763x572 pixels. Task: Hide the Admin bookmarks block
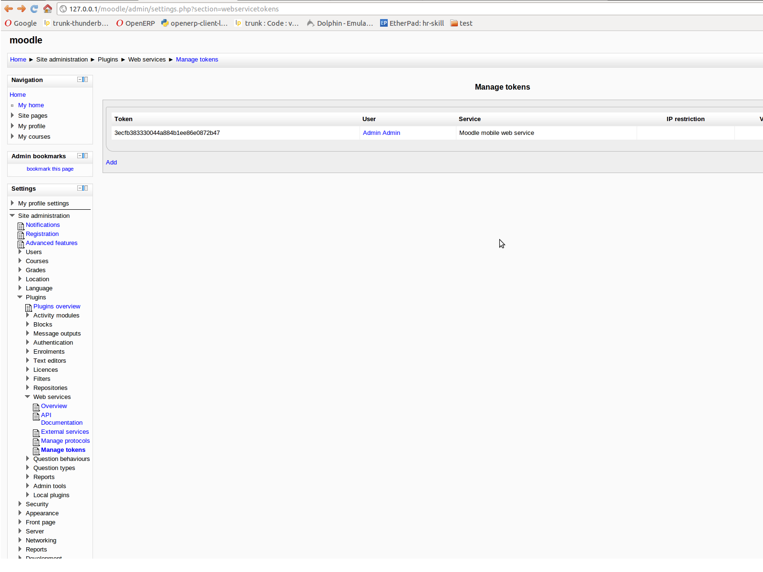click(x=80, y=156)
